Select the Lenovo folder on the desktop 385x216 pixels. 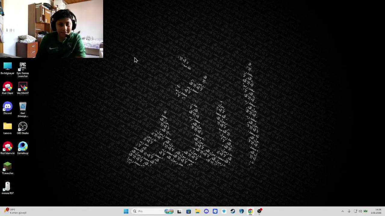[x=8, y=128]
